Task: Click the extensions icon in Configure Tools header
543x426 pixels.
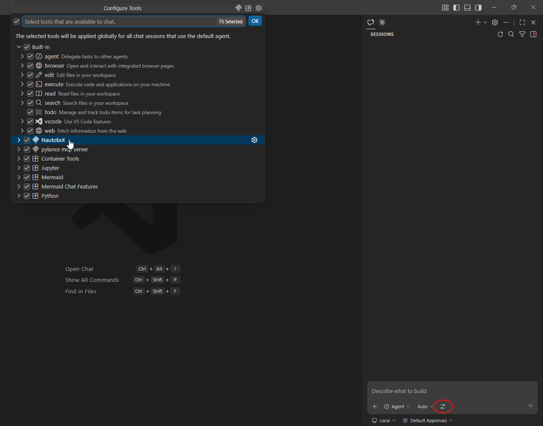Action: (x=248, y=8)
